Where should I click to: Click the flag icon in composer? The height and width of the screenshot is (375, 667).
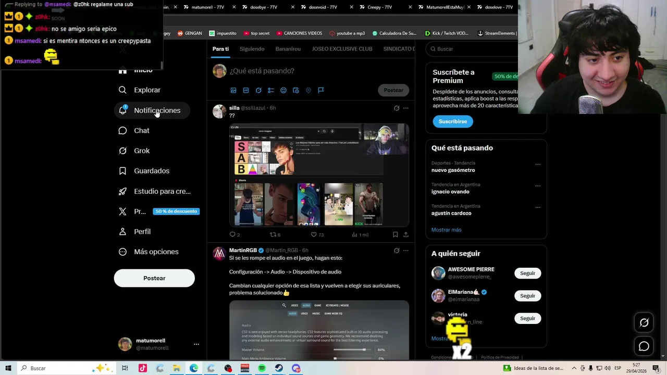pos(321,90)
